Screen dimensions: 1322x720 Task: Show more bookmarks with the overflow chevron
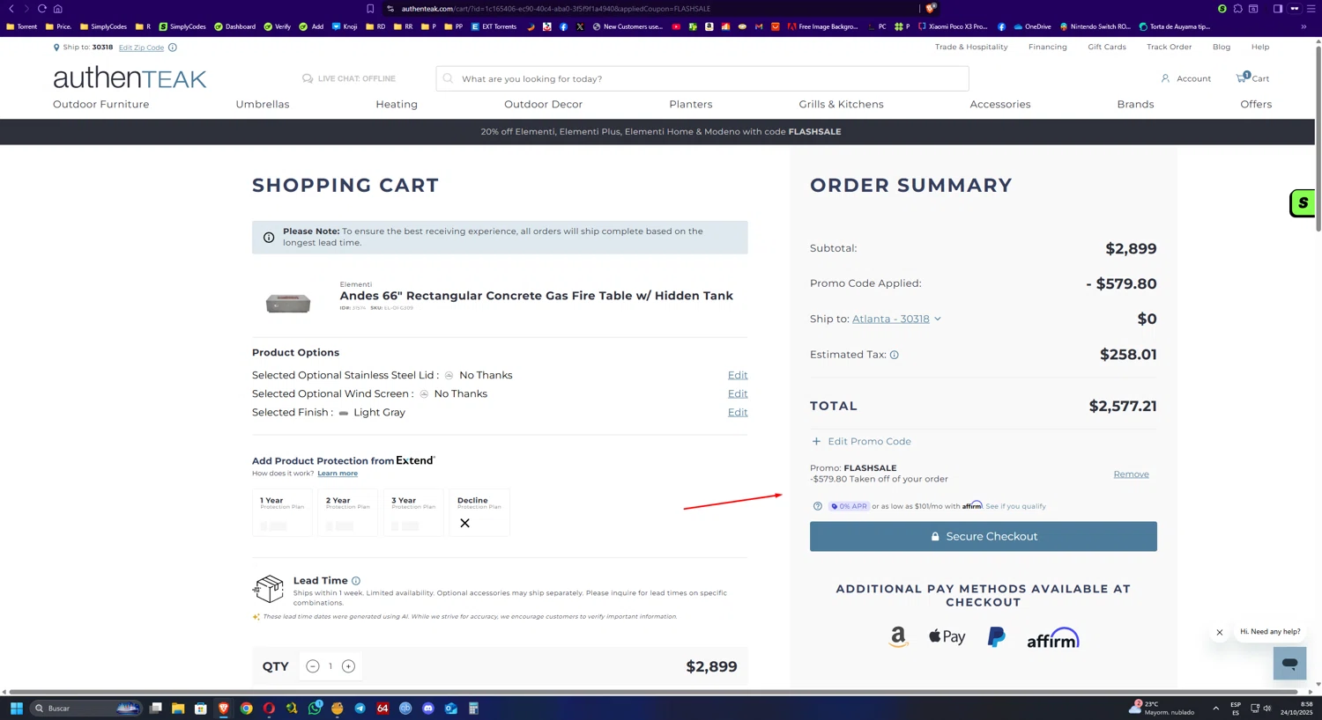click(x=1303, y=26)
